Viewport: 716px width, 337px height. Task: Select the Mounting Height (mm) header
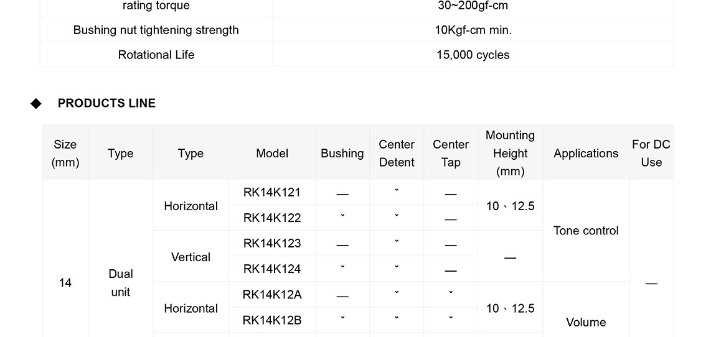pos(510,153)
